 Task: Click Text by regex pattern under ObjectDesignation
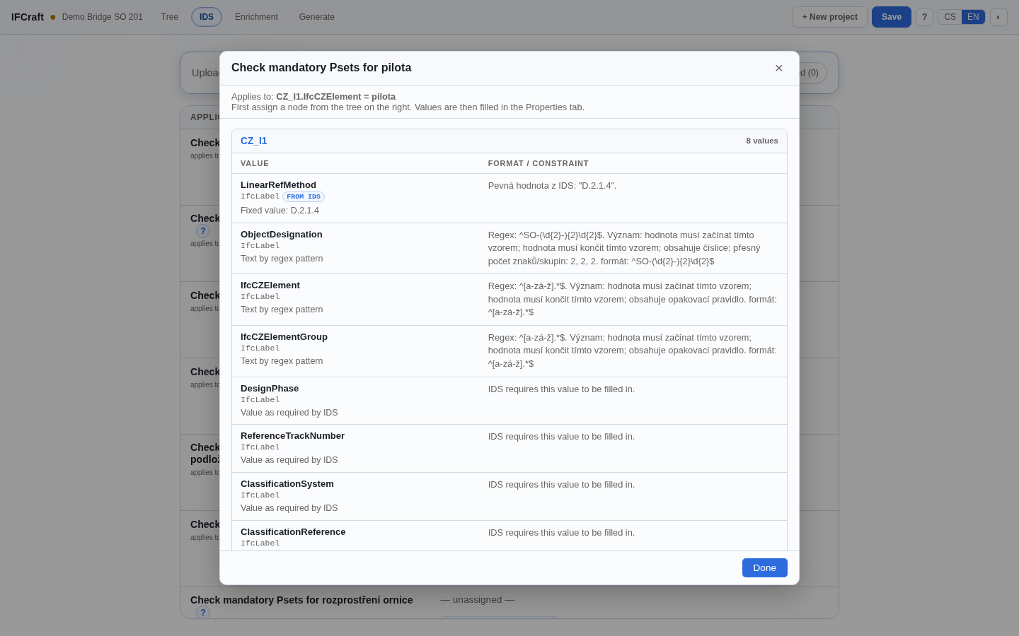tap(282, 259)
